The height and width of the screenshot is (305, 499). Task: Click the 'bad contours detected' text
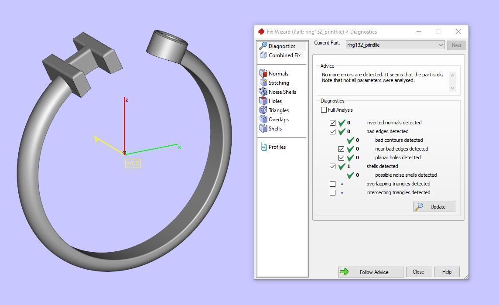tap(399, 140)
